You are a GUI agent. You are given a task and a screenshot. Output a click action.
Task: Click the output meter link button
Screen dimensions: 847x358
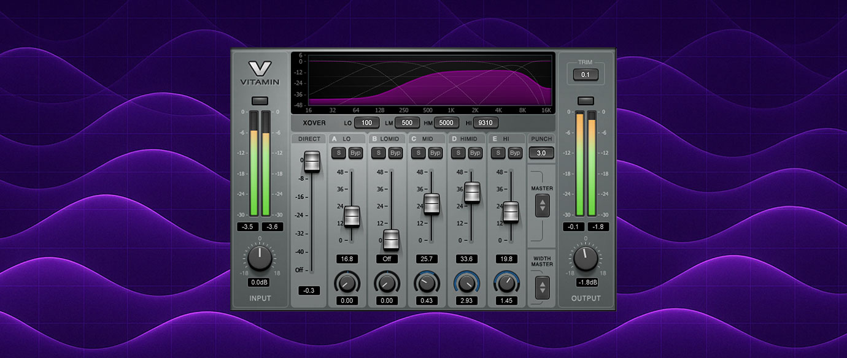[x=586, y=101]
